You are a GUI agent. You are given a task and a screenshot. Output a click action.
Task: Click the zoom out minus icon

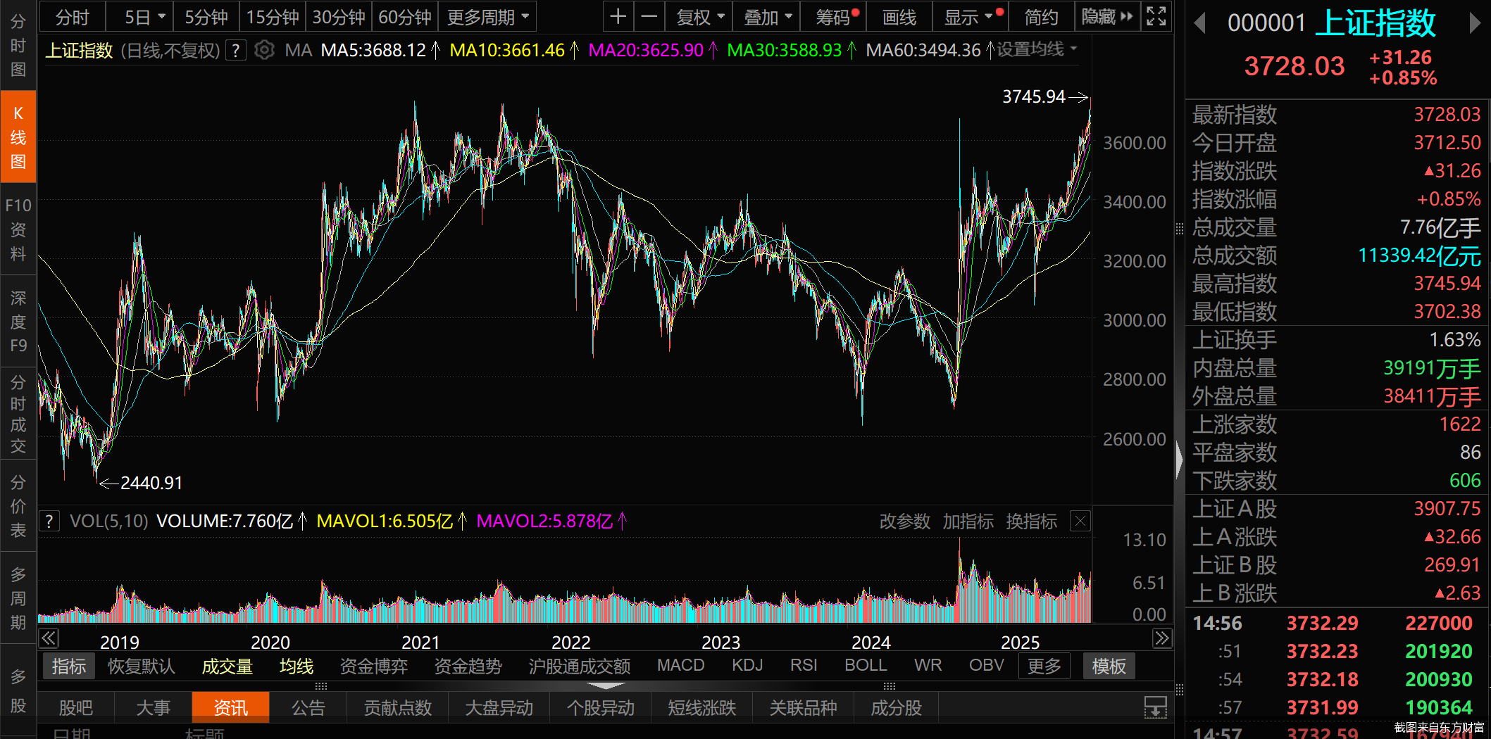[x=649, y=17]
